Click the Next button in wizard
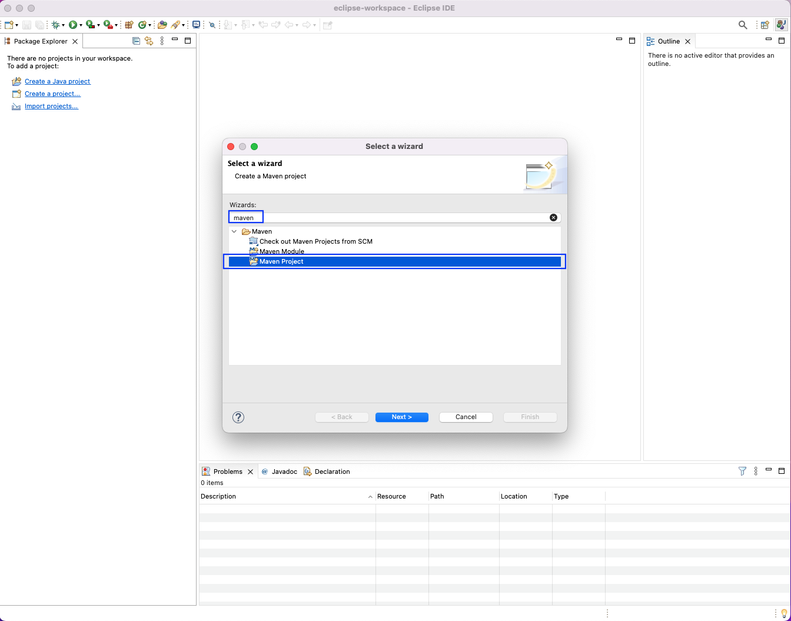This screenshot has width=791, height=621. coord(402,417)
